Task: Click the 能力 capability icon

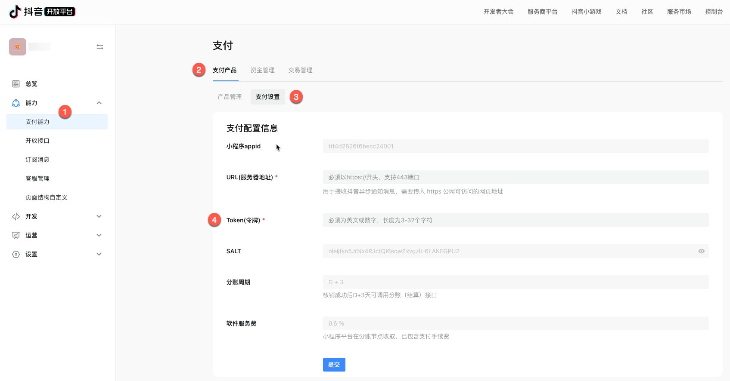Action: pyautogui.click(x=16, y=103)
